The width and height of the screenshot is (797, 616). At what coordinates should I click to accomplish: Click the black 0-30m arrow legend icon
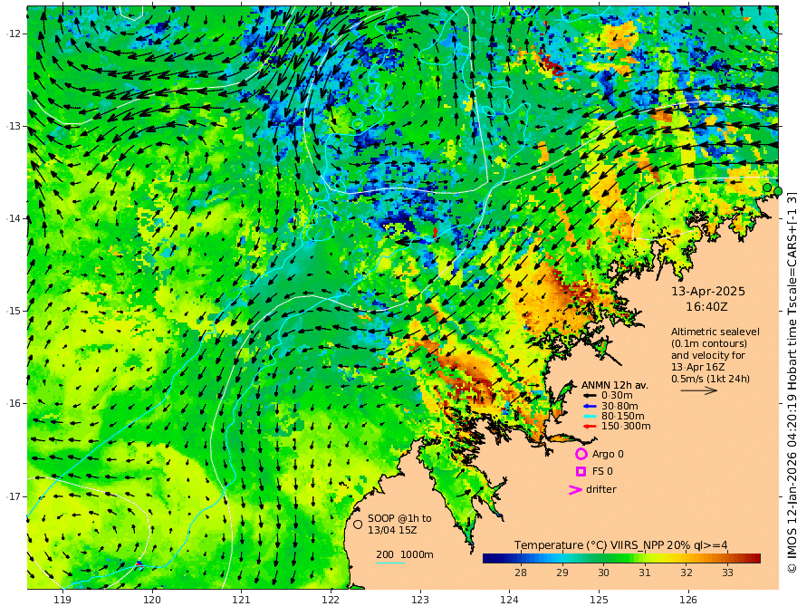pyautogui.click(x=590, y=396)
